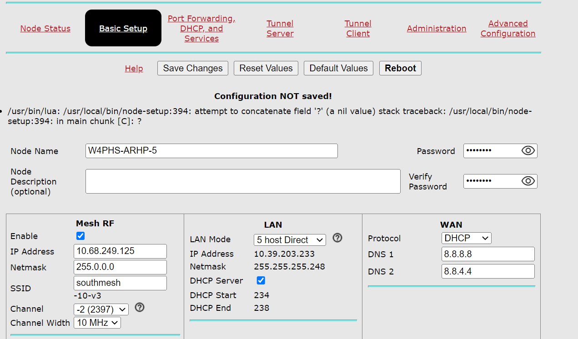Open Advanced Configuration
This screenshot has height=339, width=578.
(508, 28)
